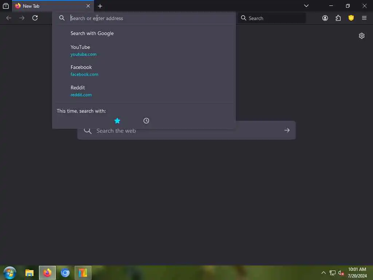Reload the current page

[x=35, y=18]
